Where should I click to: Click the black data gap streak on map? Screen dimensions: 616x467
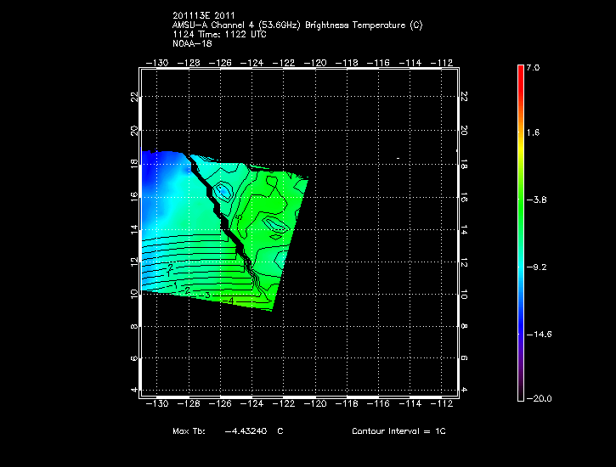coord(228,221)
